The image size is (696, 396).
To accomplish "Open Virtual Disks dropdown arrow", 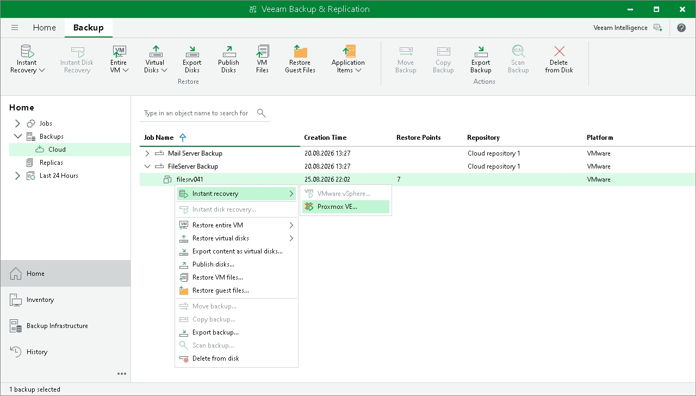I will 165,70.
